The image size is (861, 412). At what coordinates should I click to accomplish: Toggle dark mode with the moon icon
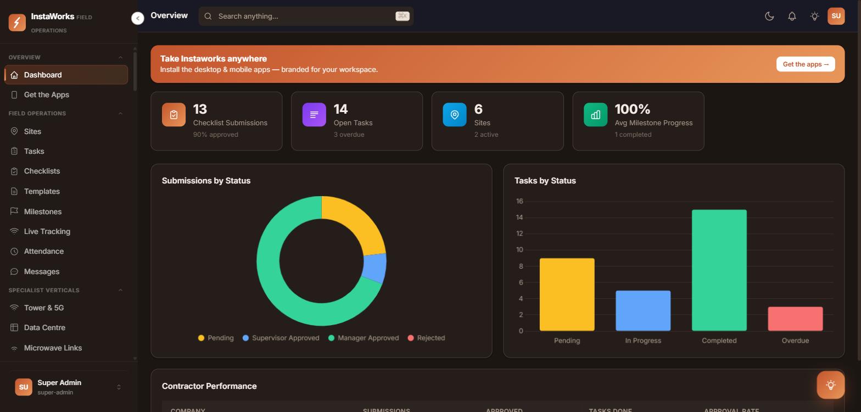click(769, 16)
